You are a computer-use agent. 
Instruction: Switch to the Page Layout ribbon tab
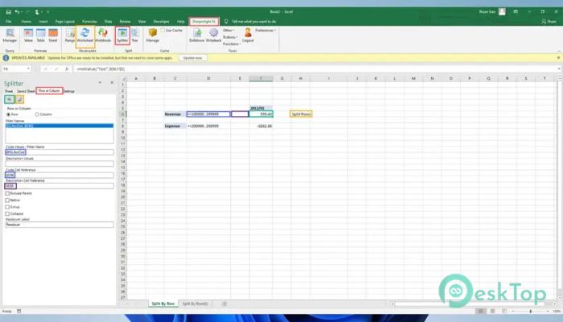64,22
